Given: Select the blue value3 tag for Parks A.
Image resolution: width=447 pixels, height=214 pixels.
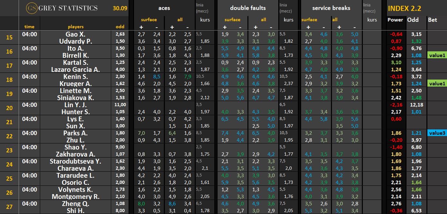Looking at the screenshot, I should tap(437, 133).
